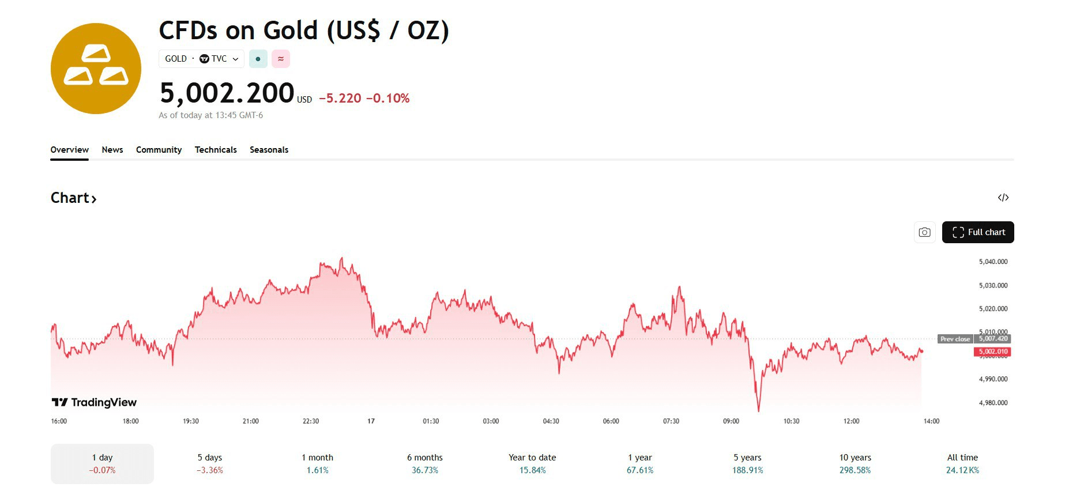Click the camera snapshot icon

pos(924,232)
